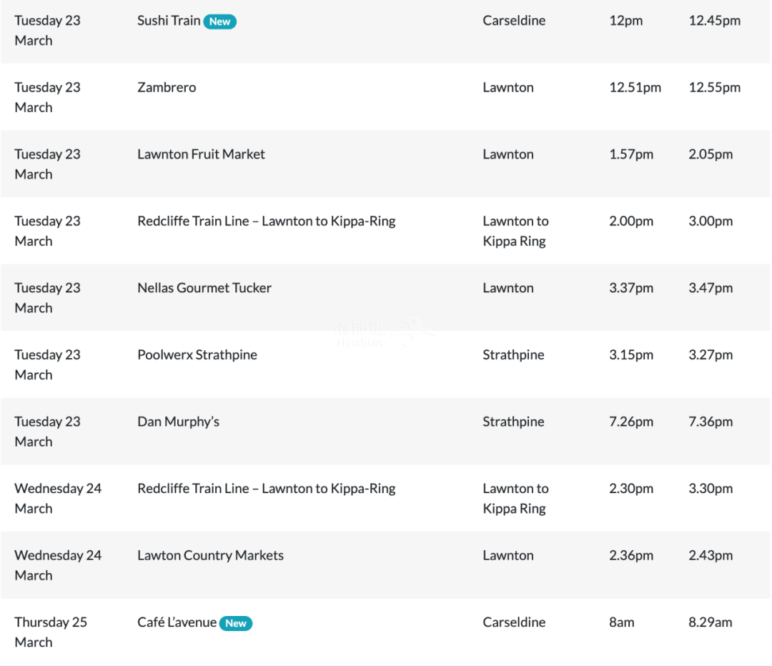Screen dimensions: 772x666
Task: Click the 8.29am departure time
Action: pos(710,622)
